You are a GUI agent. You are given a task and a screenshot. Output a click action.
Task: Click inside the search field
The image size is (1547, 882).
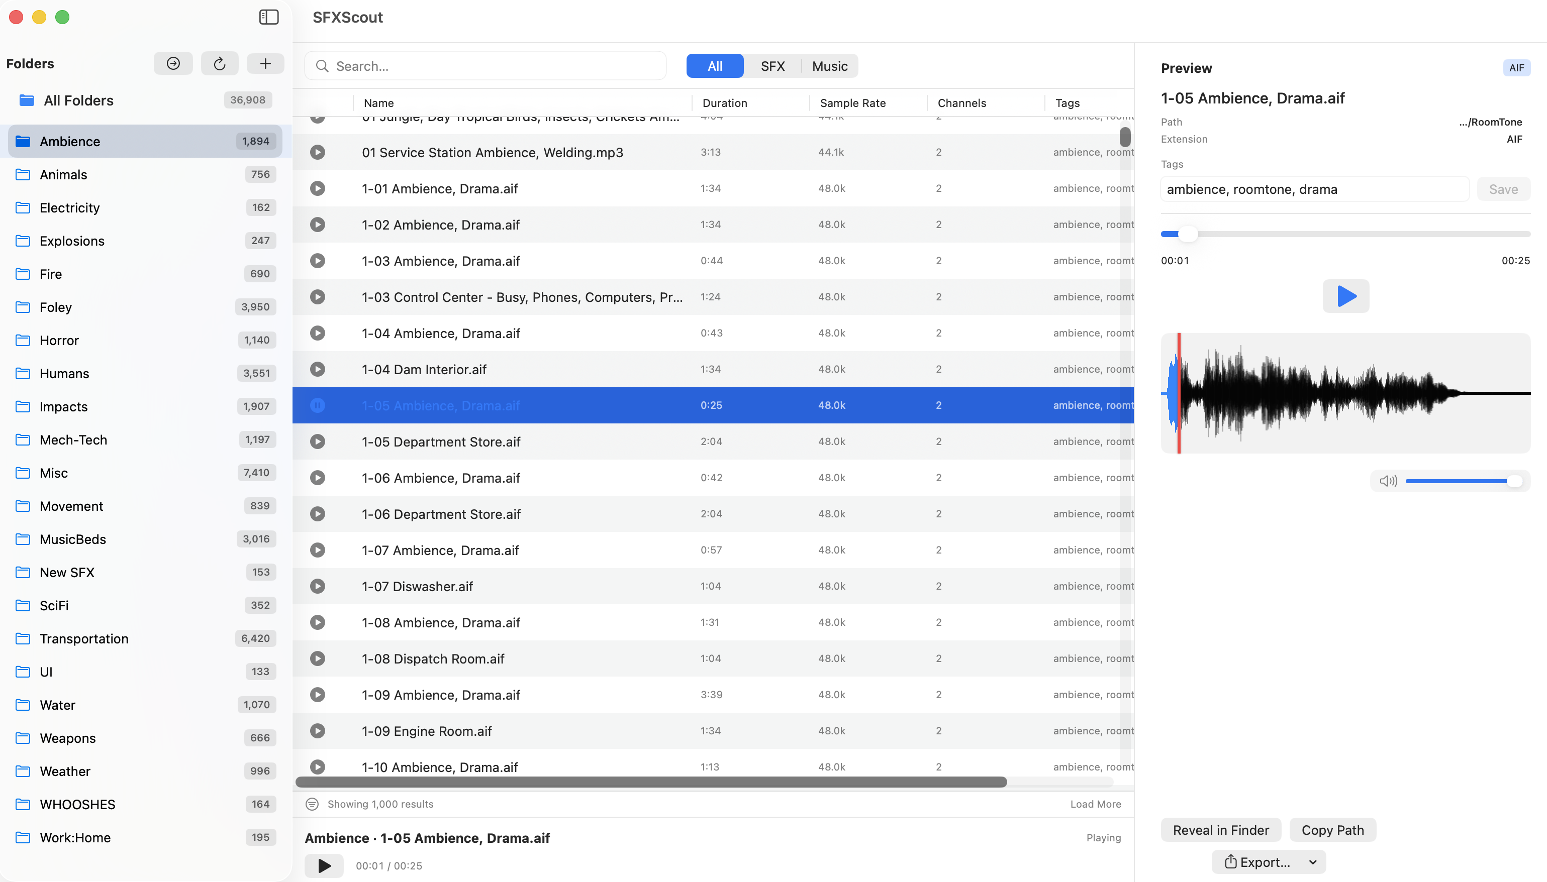click(x=485, y=65)
